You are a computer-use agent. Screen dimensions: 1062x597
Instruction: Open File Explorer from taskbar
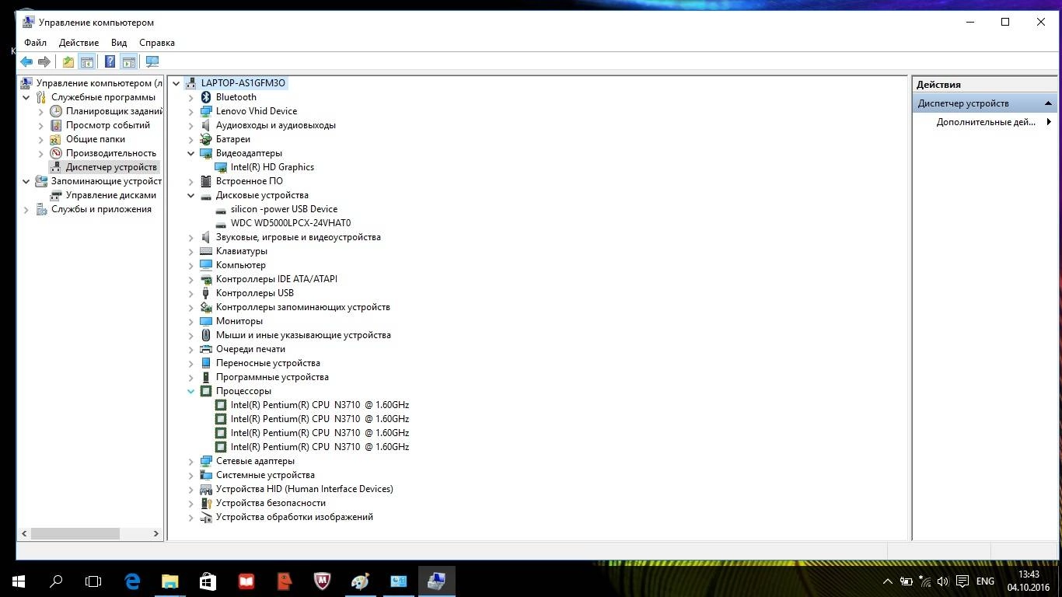pyautogui.click(x=169, y=581)
